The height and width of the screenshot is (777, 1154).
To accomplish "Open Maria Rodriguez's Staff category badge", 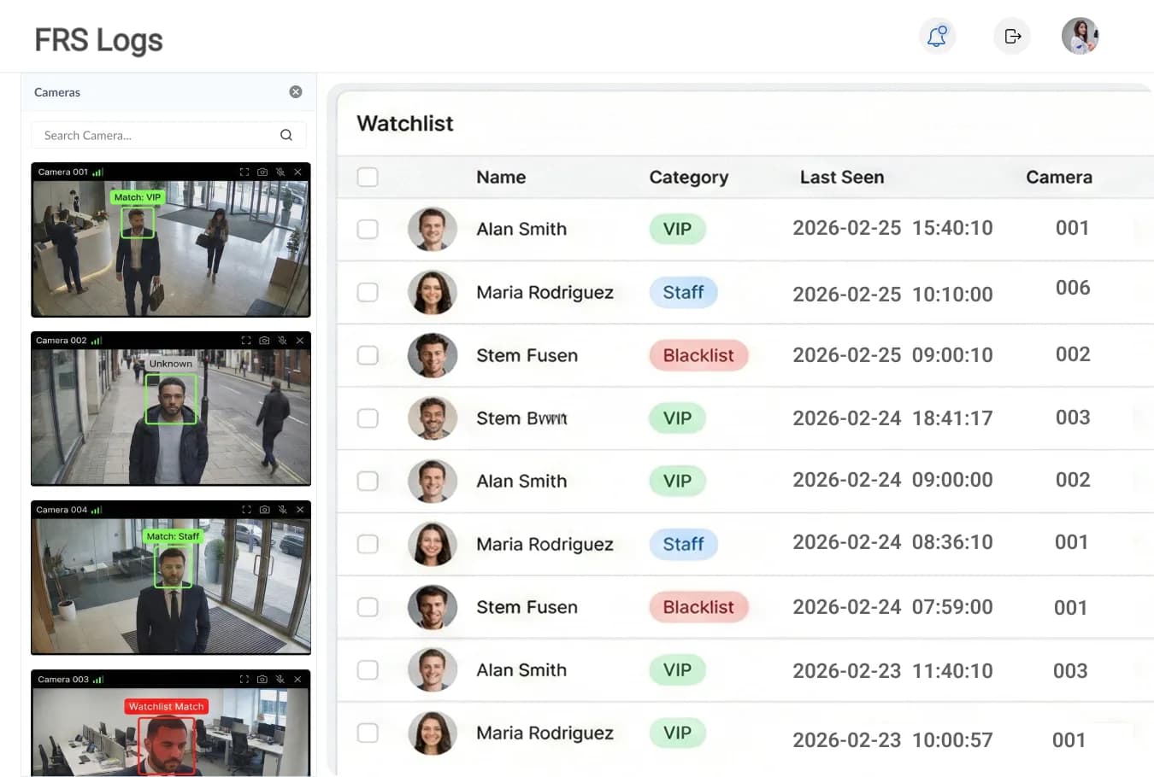I will (683, 292).
